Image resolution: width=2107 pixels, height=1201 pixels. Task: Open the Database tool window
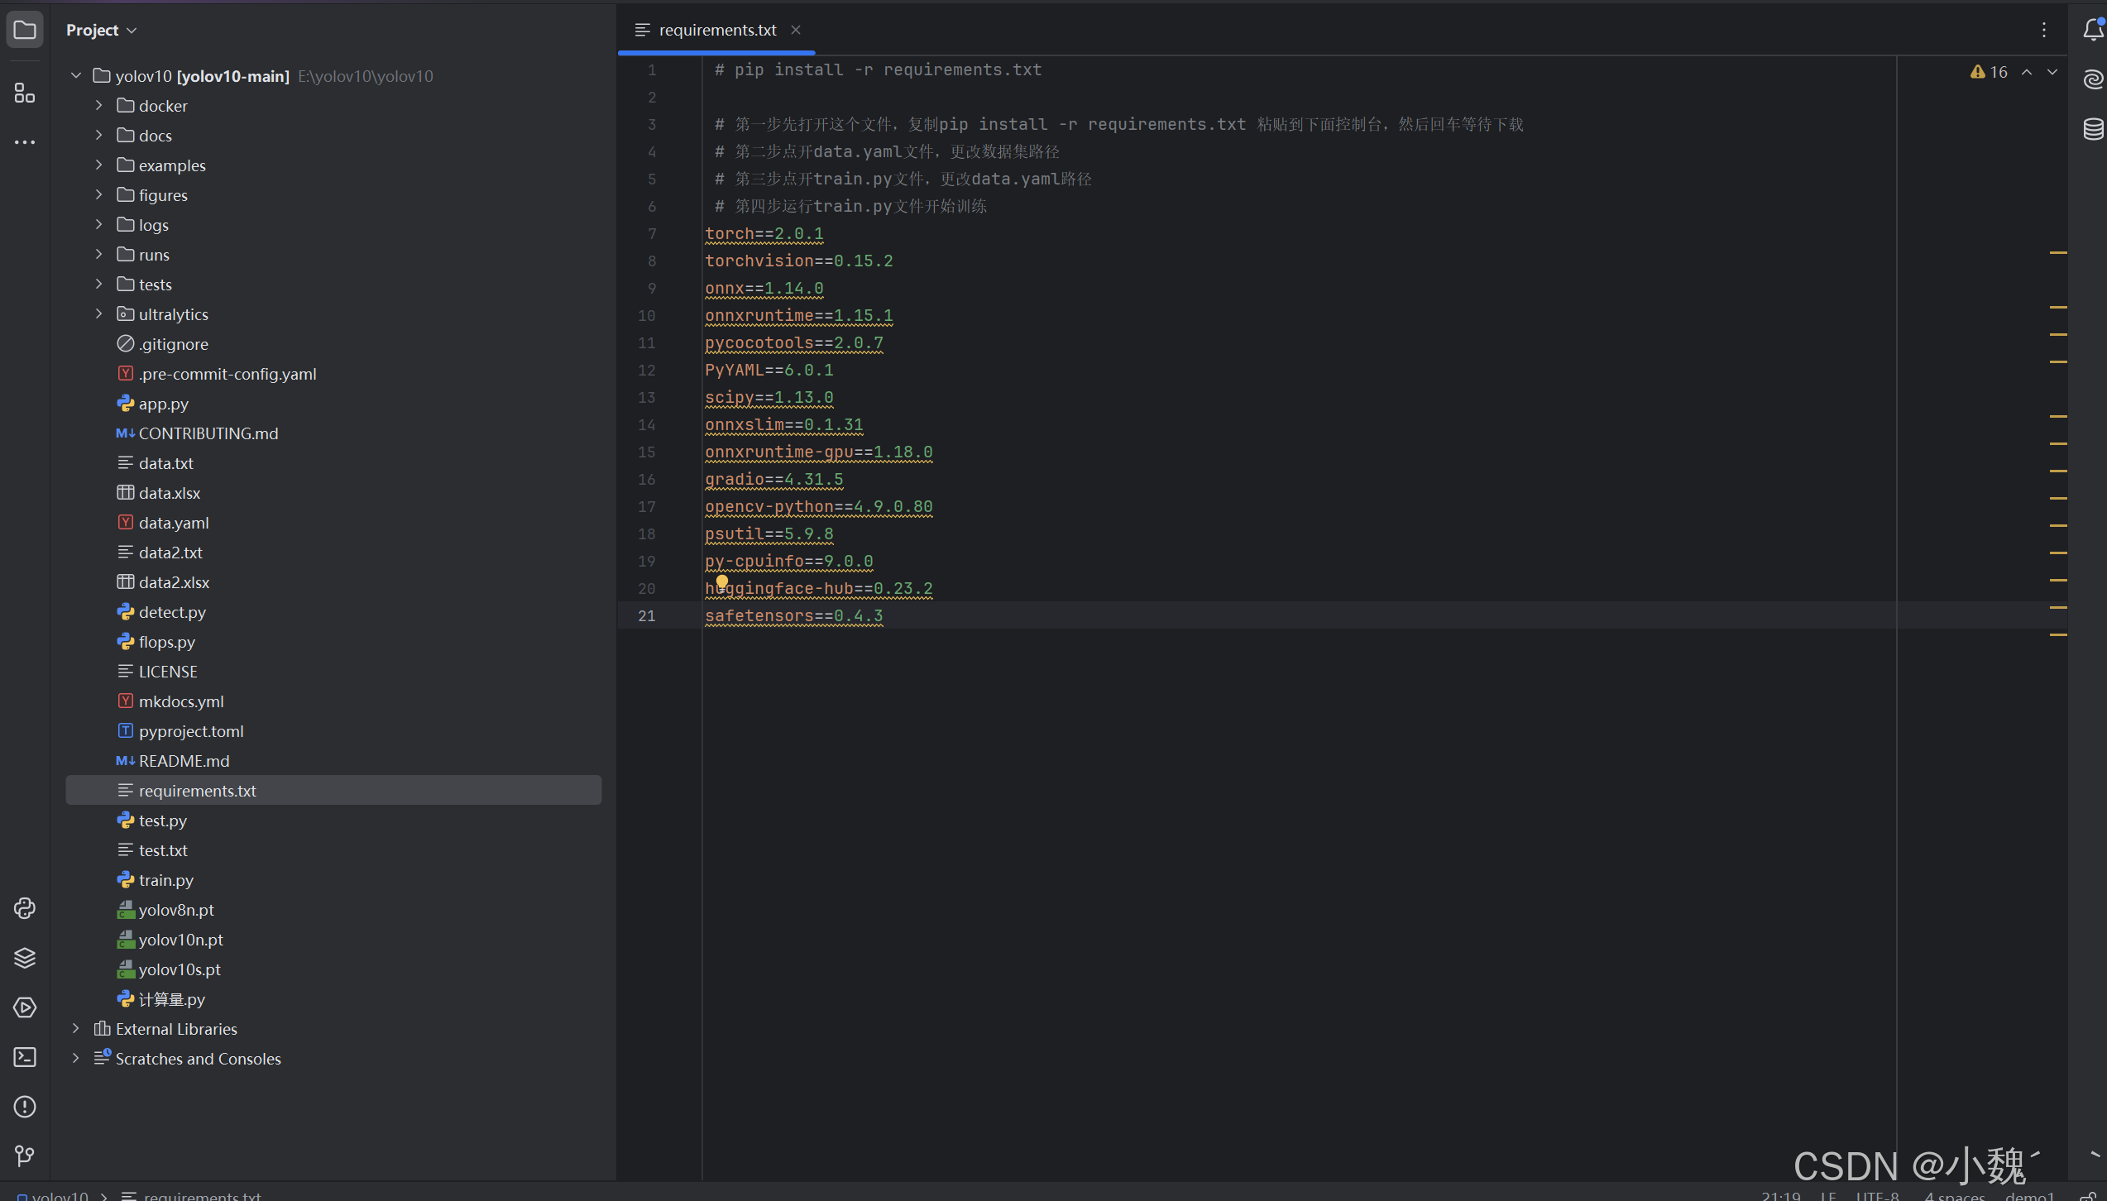pos(2093,129)
